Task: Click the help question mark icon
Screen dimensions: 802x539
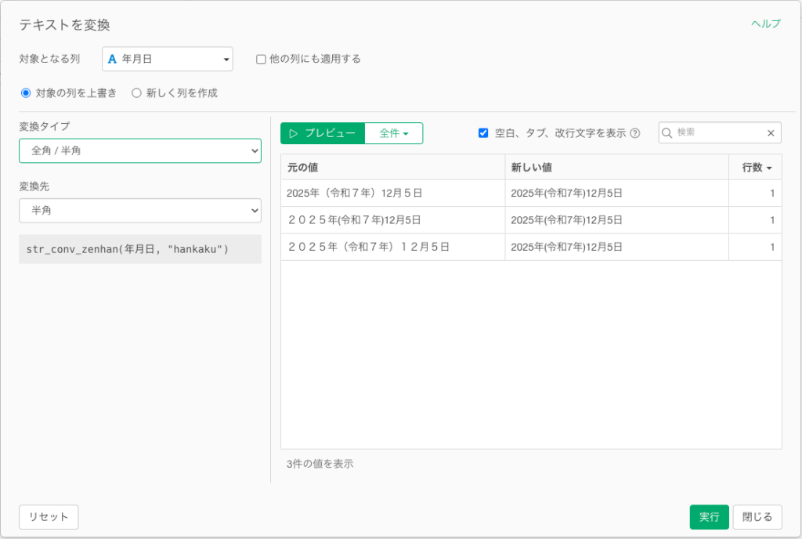Action: 635,133
